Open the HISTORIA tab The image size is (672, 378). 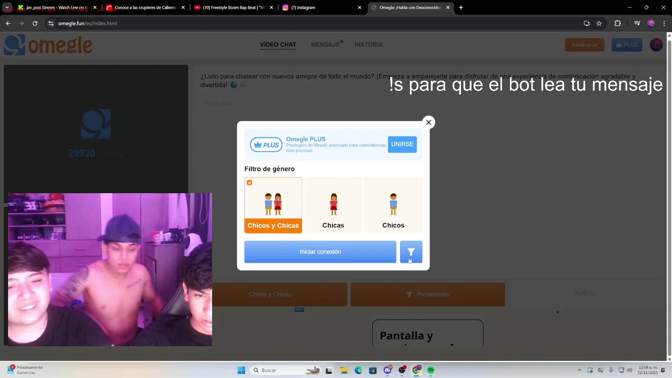click(x=369, y=45)
